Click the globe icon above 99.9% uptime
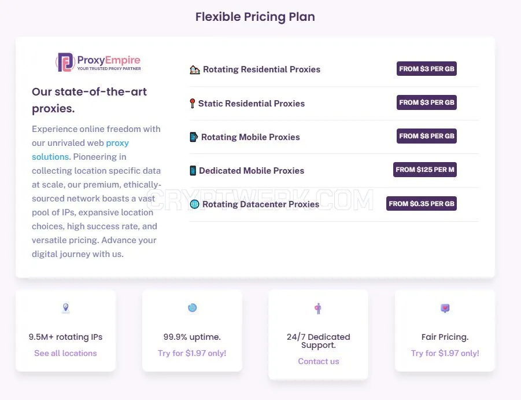 tap(193, 308)
